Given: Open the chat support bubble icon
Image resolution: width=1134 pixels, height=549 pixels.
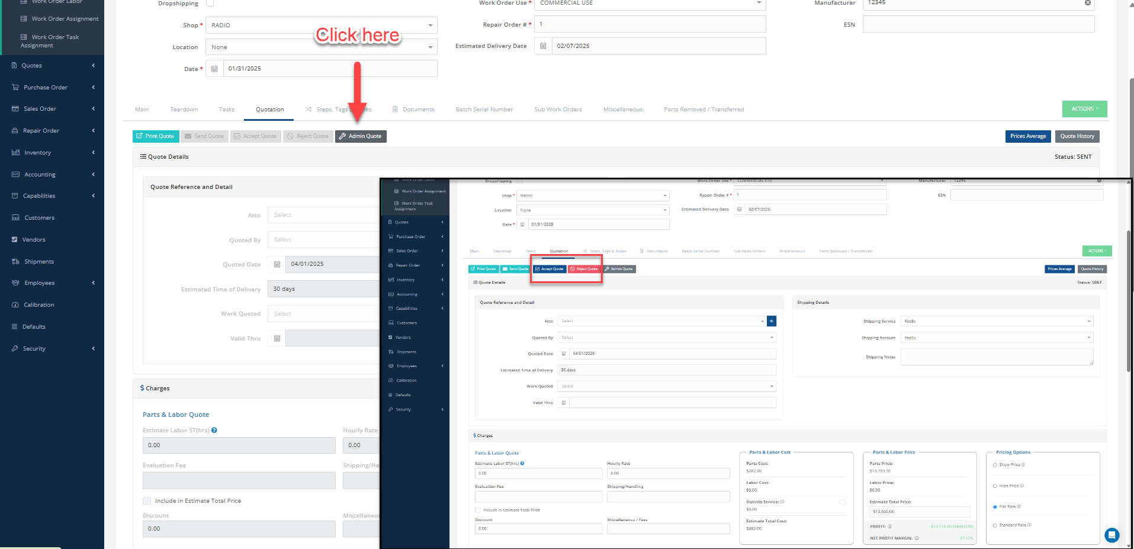Looking at the screenshot, I should (x=1111, y=535).
